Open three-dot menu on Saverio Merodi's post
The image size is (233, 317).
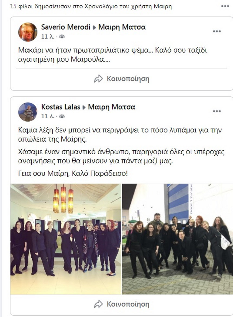[x=217, y=31]
